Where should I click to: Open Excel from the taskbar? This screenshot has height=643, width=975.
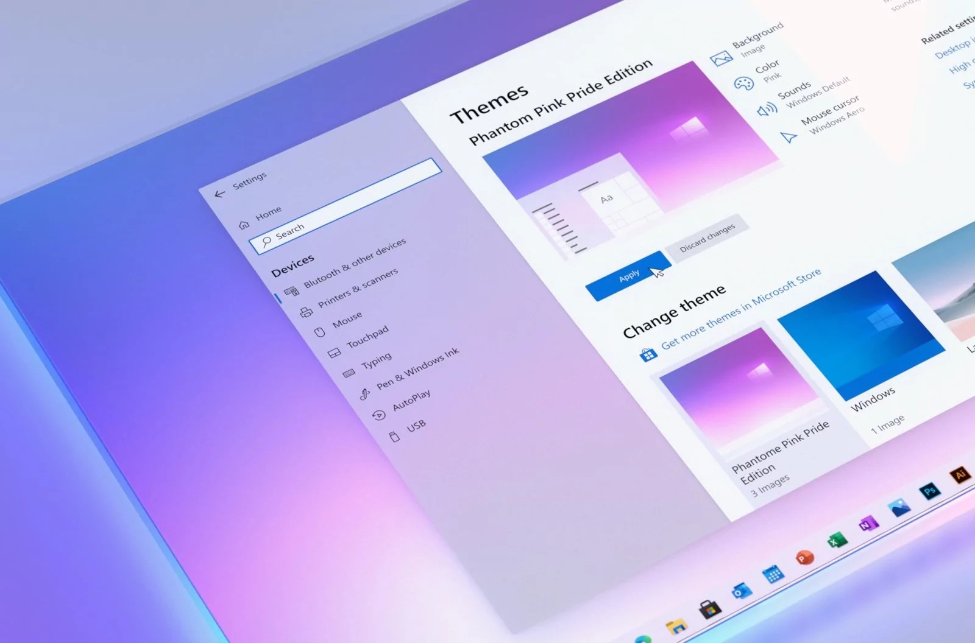point(837,540)
